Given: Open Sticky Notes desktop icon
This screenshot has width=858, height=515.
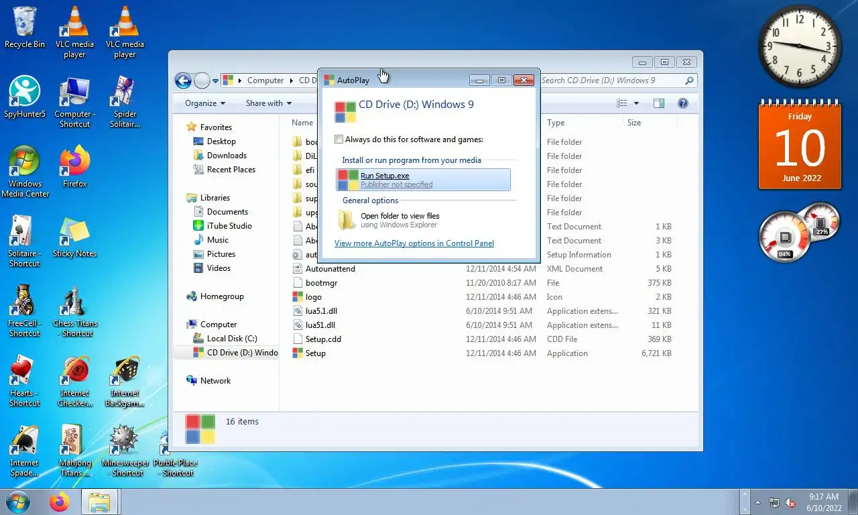Looking at the screenshot, I should point(74,237).
